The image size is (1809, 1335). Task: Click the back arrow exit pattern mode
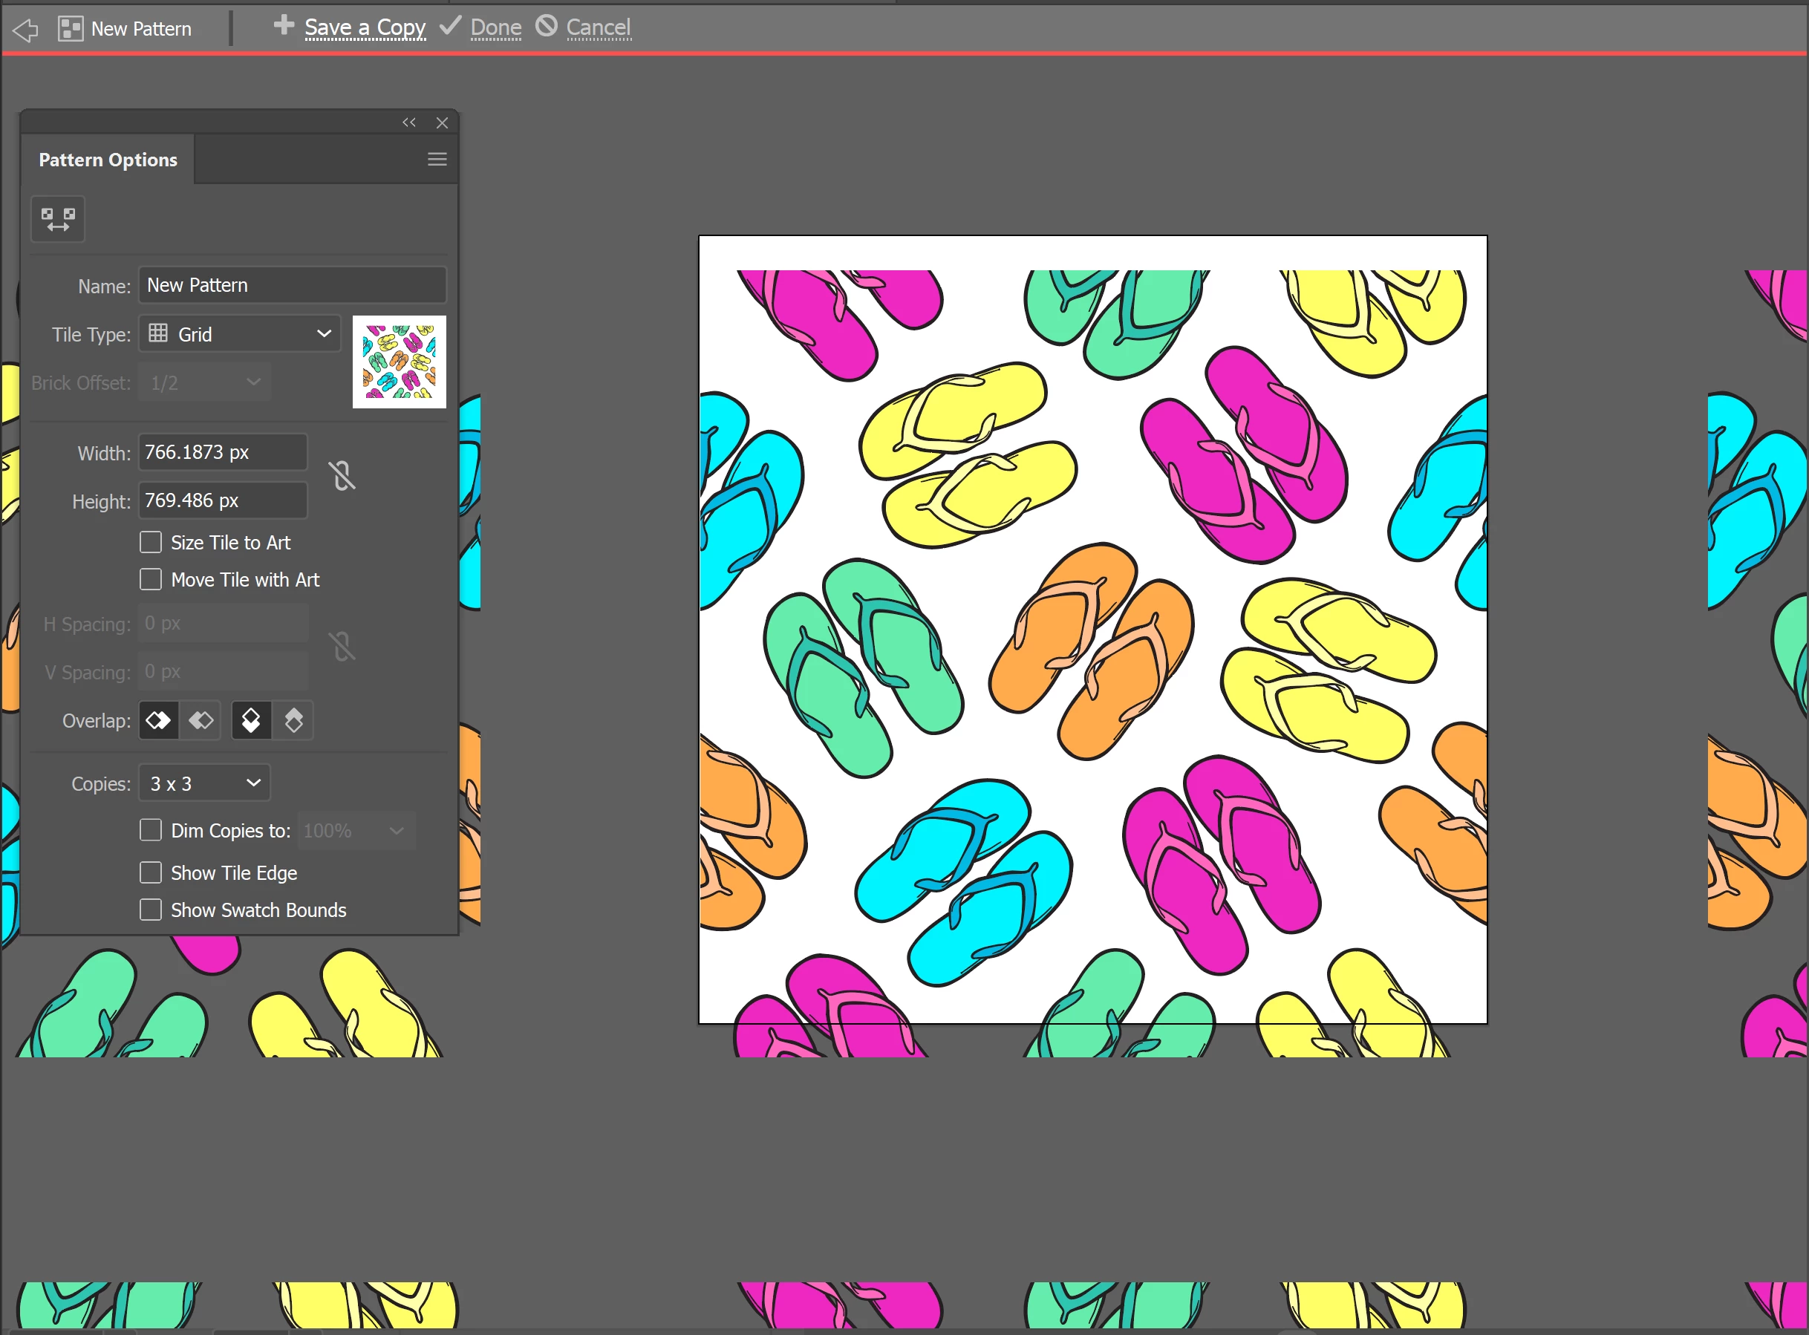coord(25,30)
